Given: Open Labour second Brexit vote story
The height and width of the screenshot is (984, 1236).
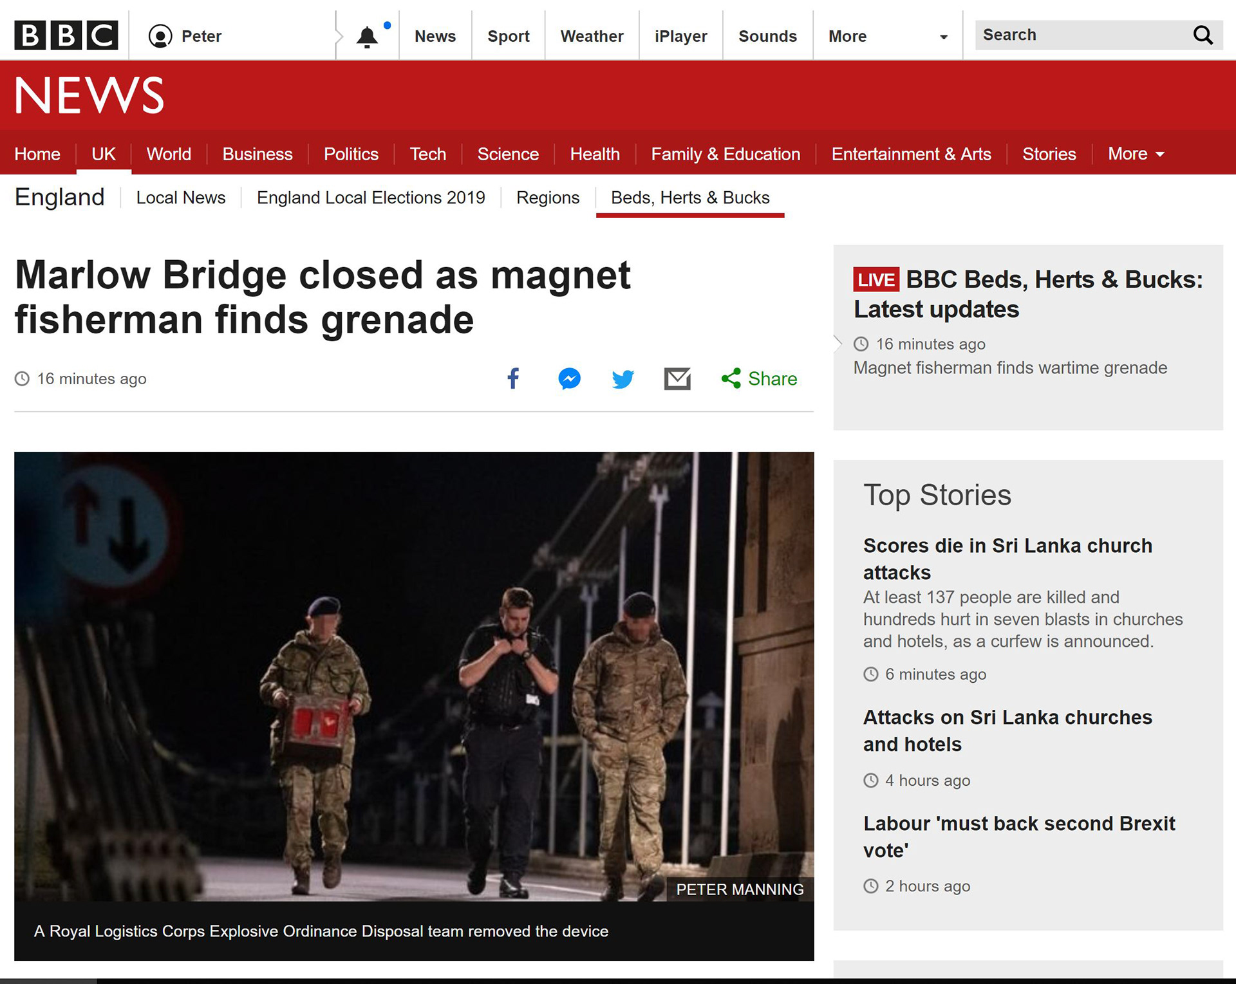Looking at the screenshot, I should click(1019, 837).
